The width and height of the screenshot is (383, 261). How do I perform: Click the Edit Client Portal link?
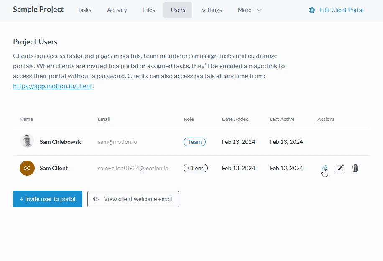click(x=341, y=10)
